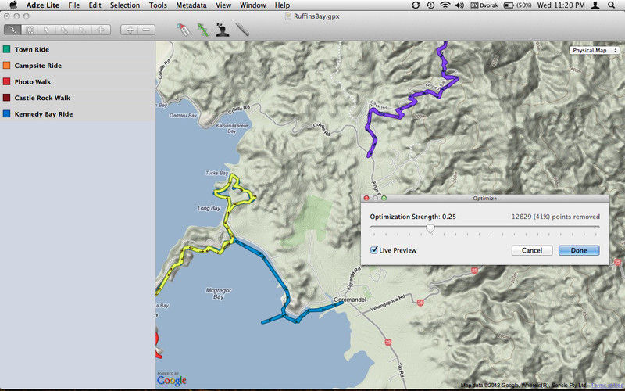
Task: Click Done in the Optimize dialog
Action: (x=579, y=250)
